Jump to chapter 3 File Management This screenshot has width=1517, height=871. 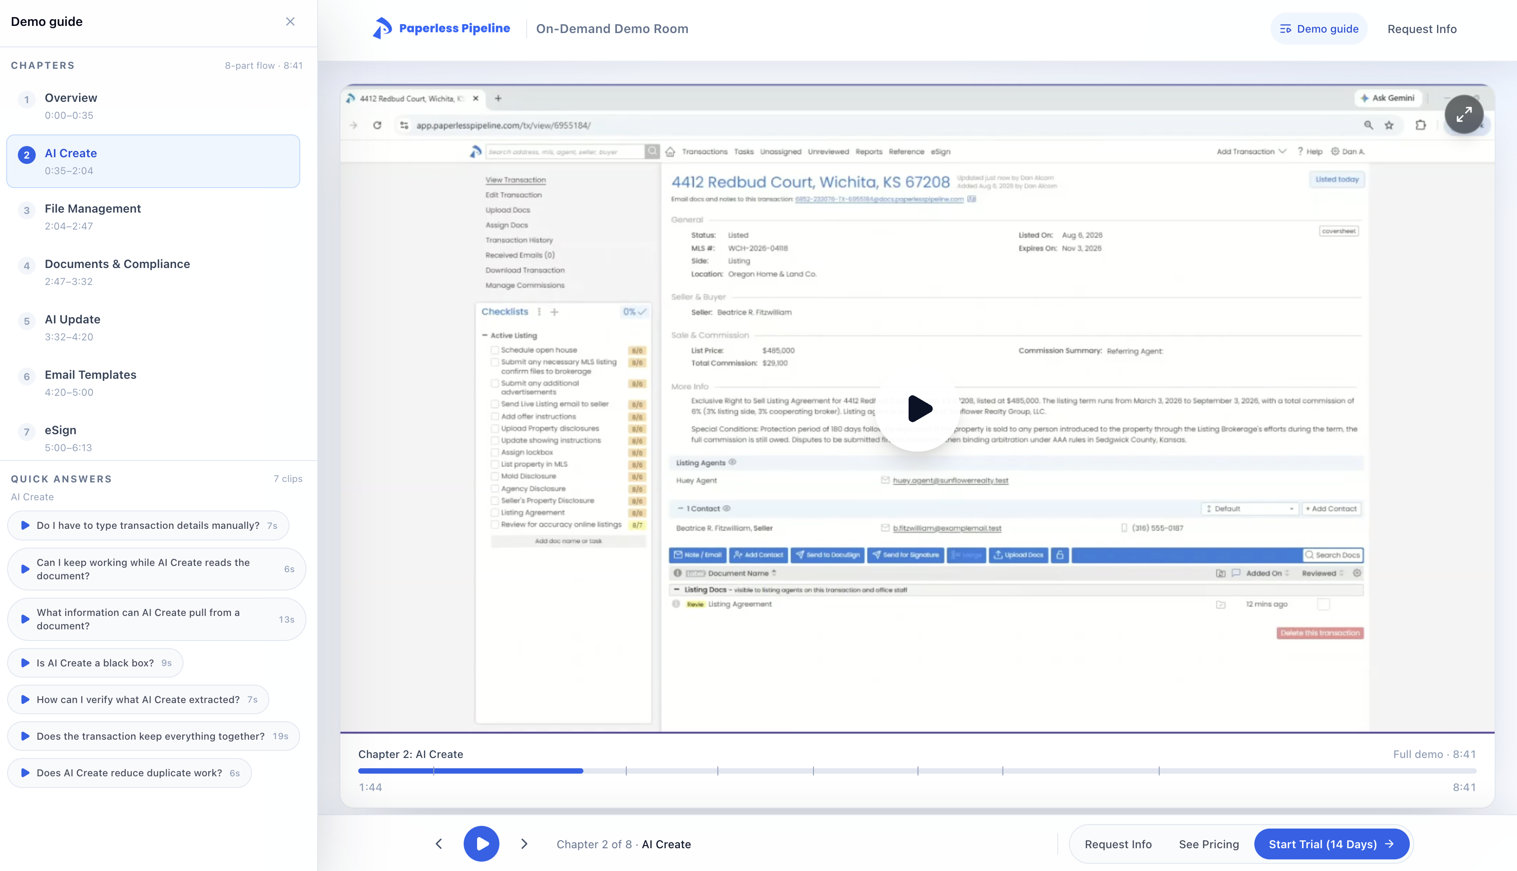pyautogui.click(x=153, y=217)
